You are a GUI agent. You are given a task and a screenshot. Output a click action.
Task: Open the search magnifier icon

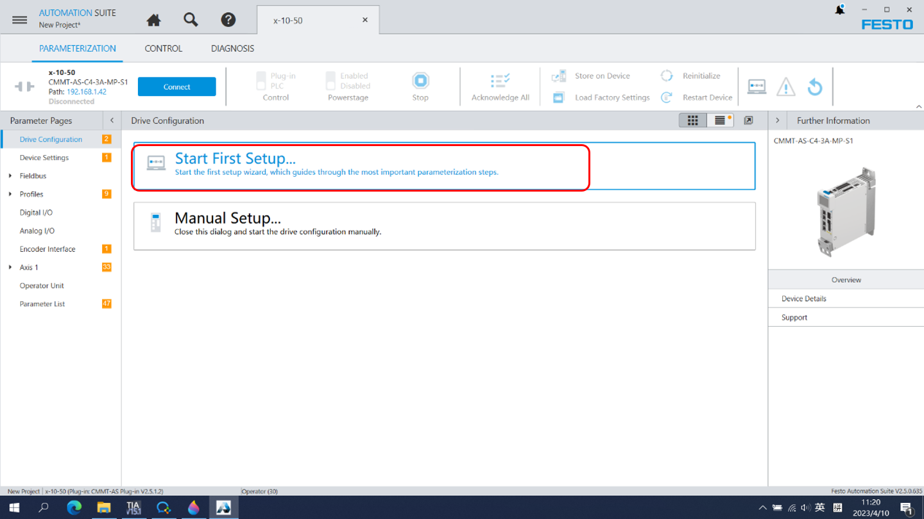tap(191, 20)
